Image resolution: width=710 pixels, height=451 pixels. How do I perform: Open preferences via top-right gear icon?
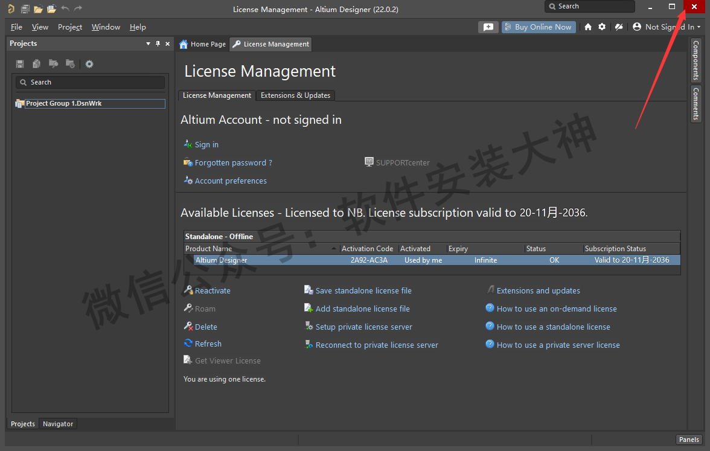tap(602, 27)
